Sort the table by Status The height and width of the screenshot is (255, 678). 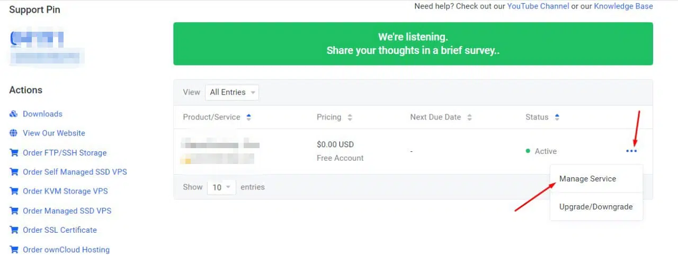coord(557,117)
